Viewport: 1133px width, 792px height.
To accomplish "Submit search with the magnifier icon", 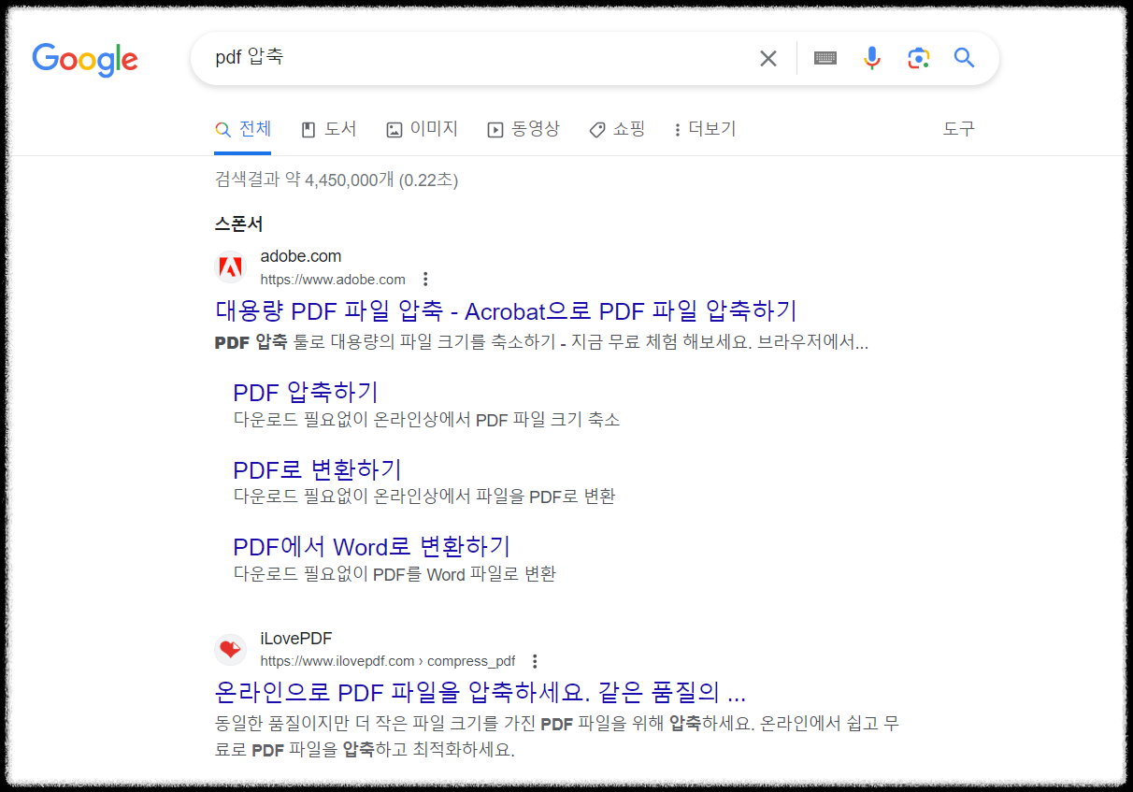I will (x=965, y=58).
